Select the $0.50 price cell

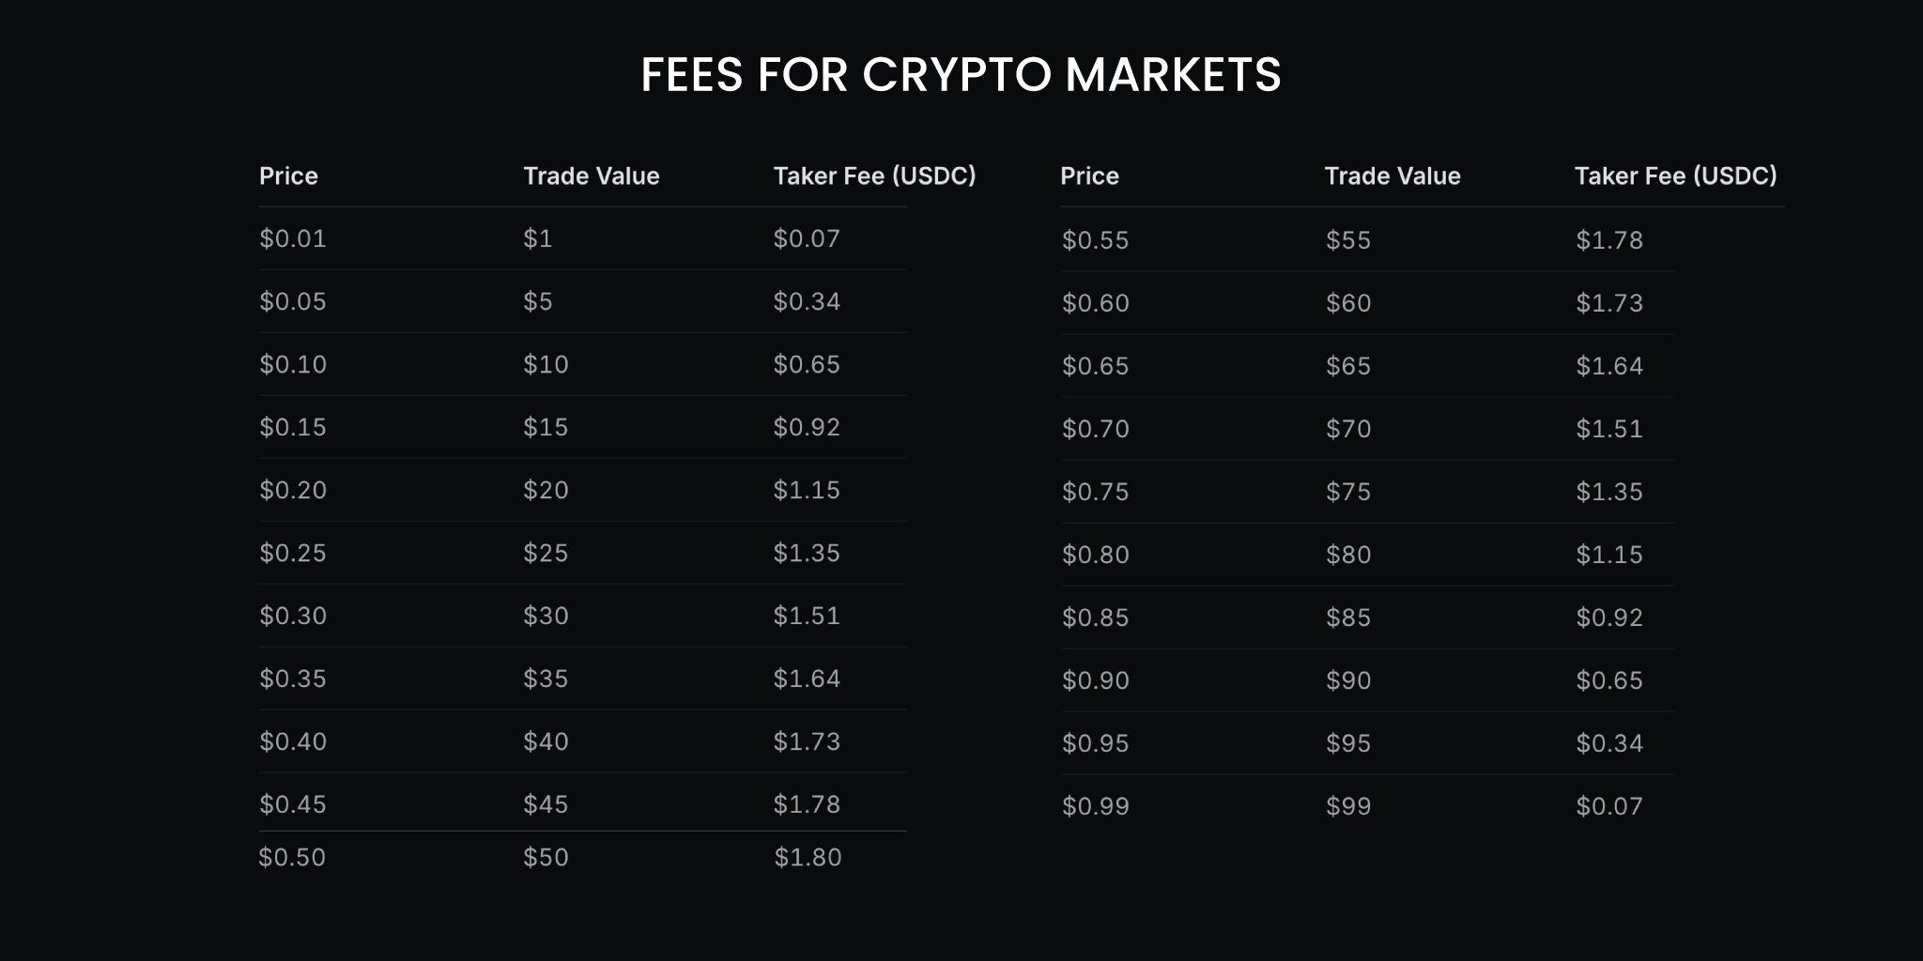[292, 857]
